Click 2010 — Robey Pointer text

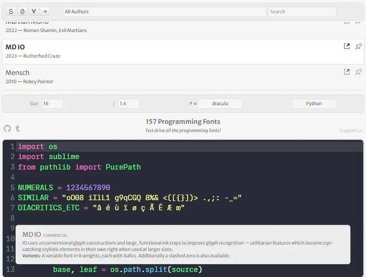29,82
